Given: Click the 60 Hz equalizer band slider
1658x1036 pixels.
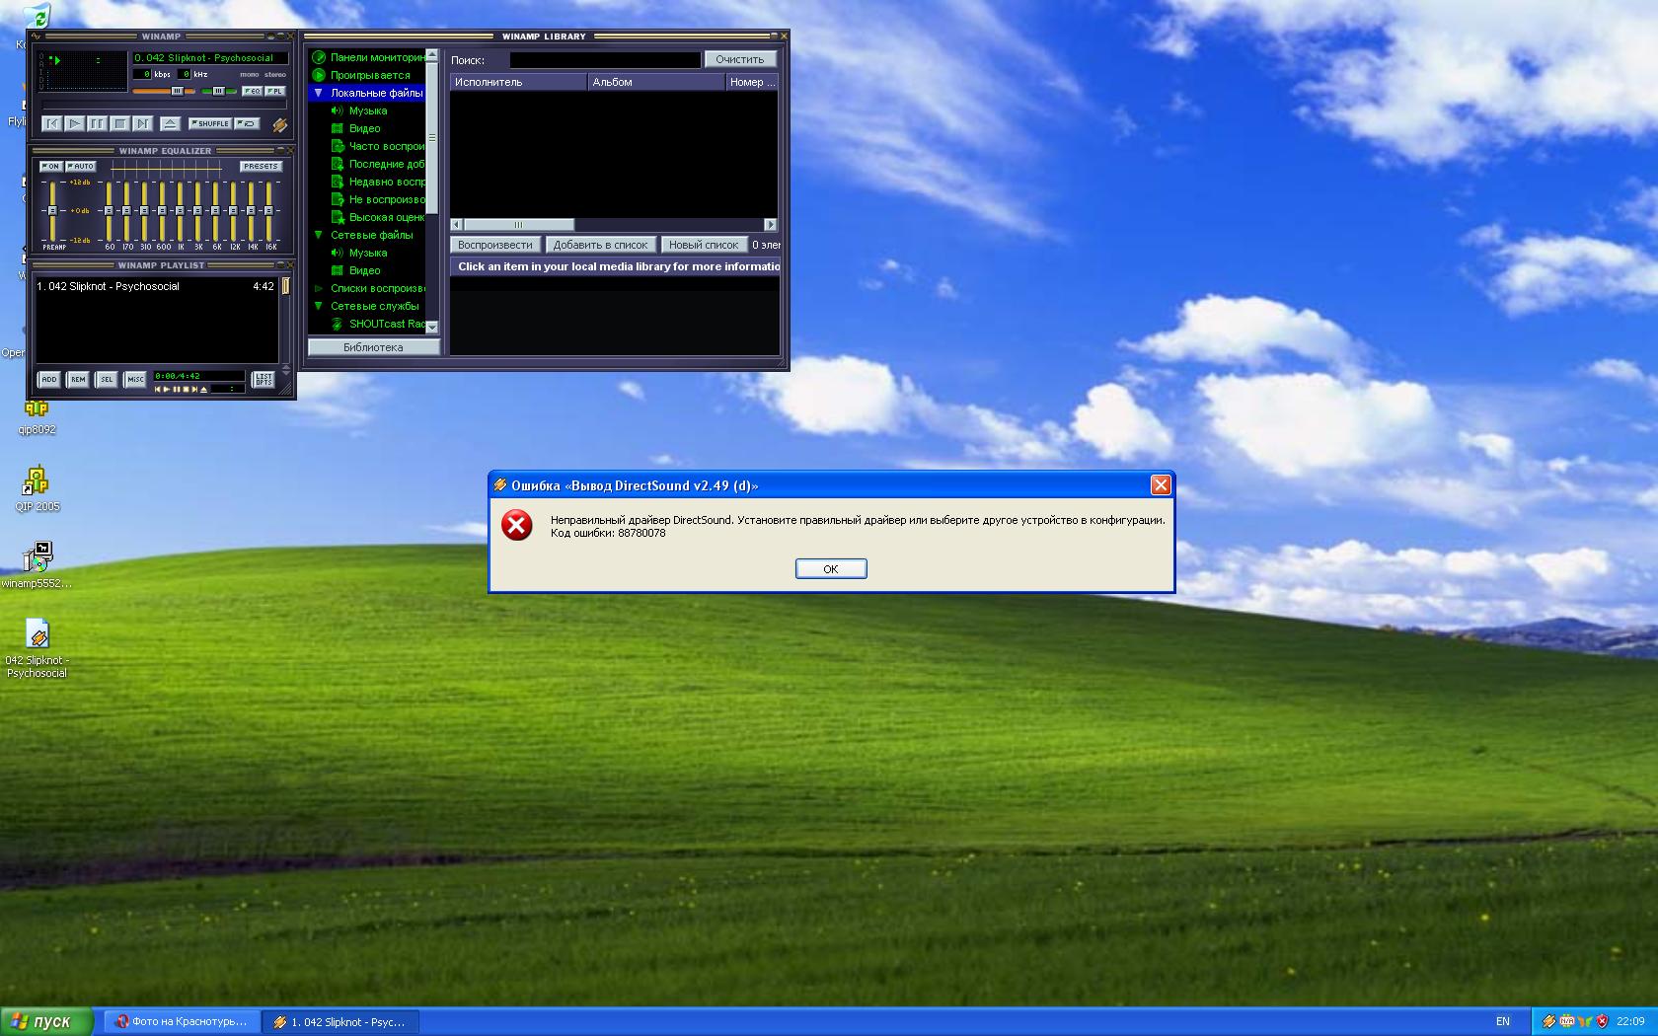Looking at the screenshot, I should (109, 211).
